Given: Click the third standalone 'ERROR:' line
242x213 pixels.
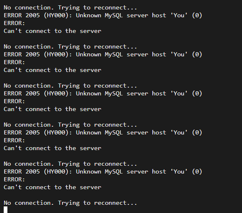Looking at the screenshot, I should coord(14,101).
